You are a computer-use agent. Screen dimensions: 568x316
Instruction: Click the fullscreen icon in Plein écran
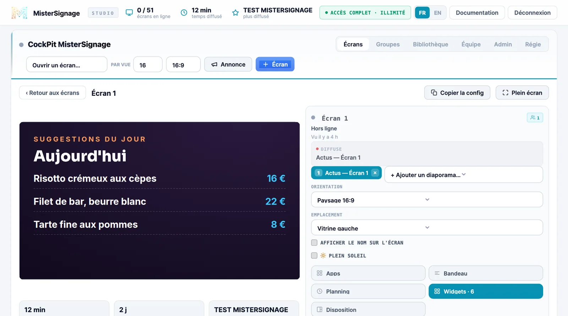pos(506,93)
